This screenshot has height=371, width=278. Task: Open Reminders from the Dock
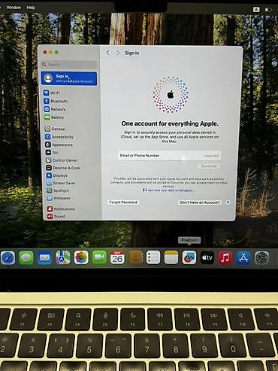point(153,257)
